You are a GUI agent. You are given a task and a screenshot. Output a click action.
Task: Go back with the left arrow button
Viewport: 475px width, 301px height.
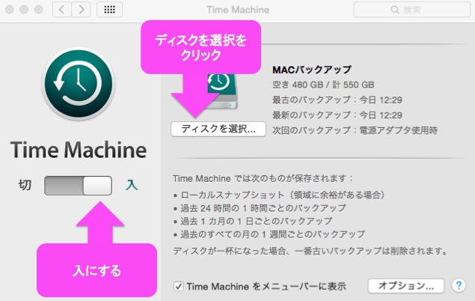[x=62, y=10]
